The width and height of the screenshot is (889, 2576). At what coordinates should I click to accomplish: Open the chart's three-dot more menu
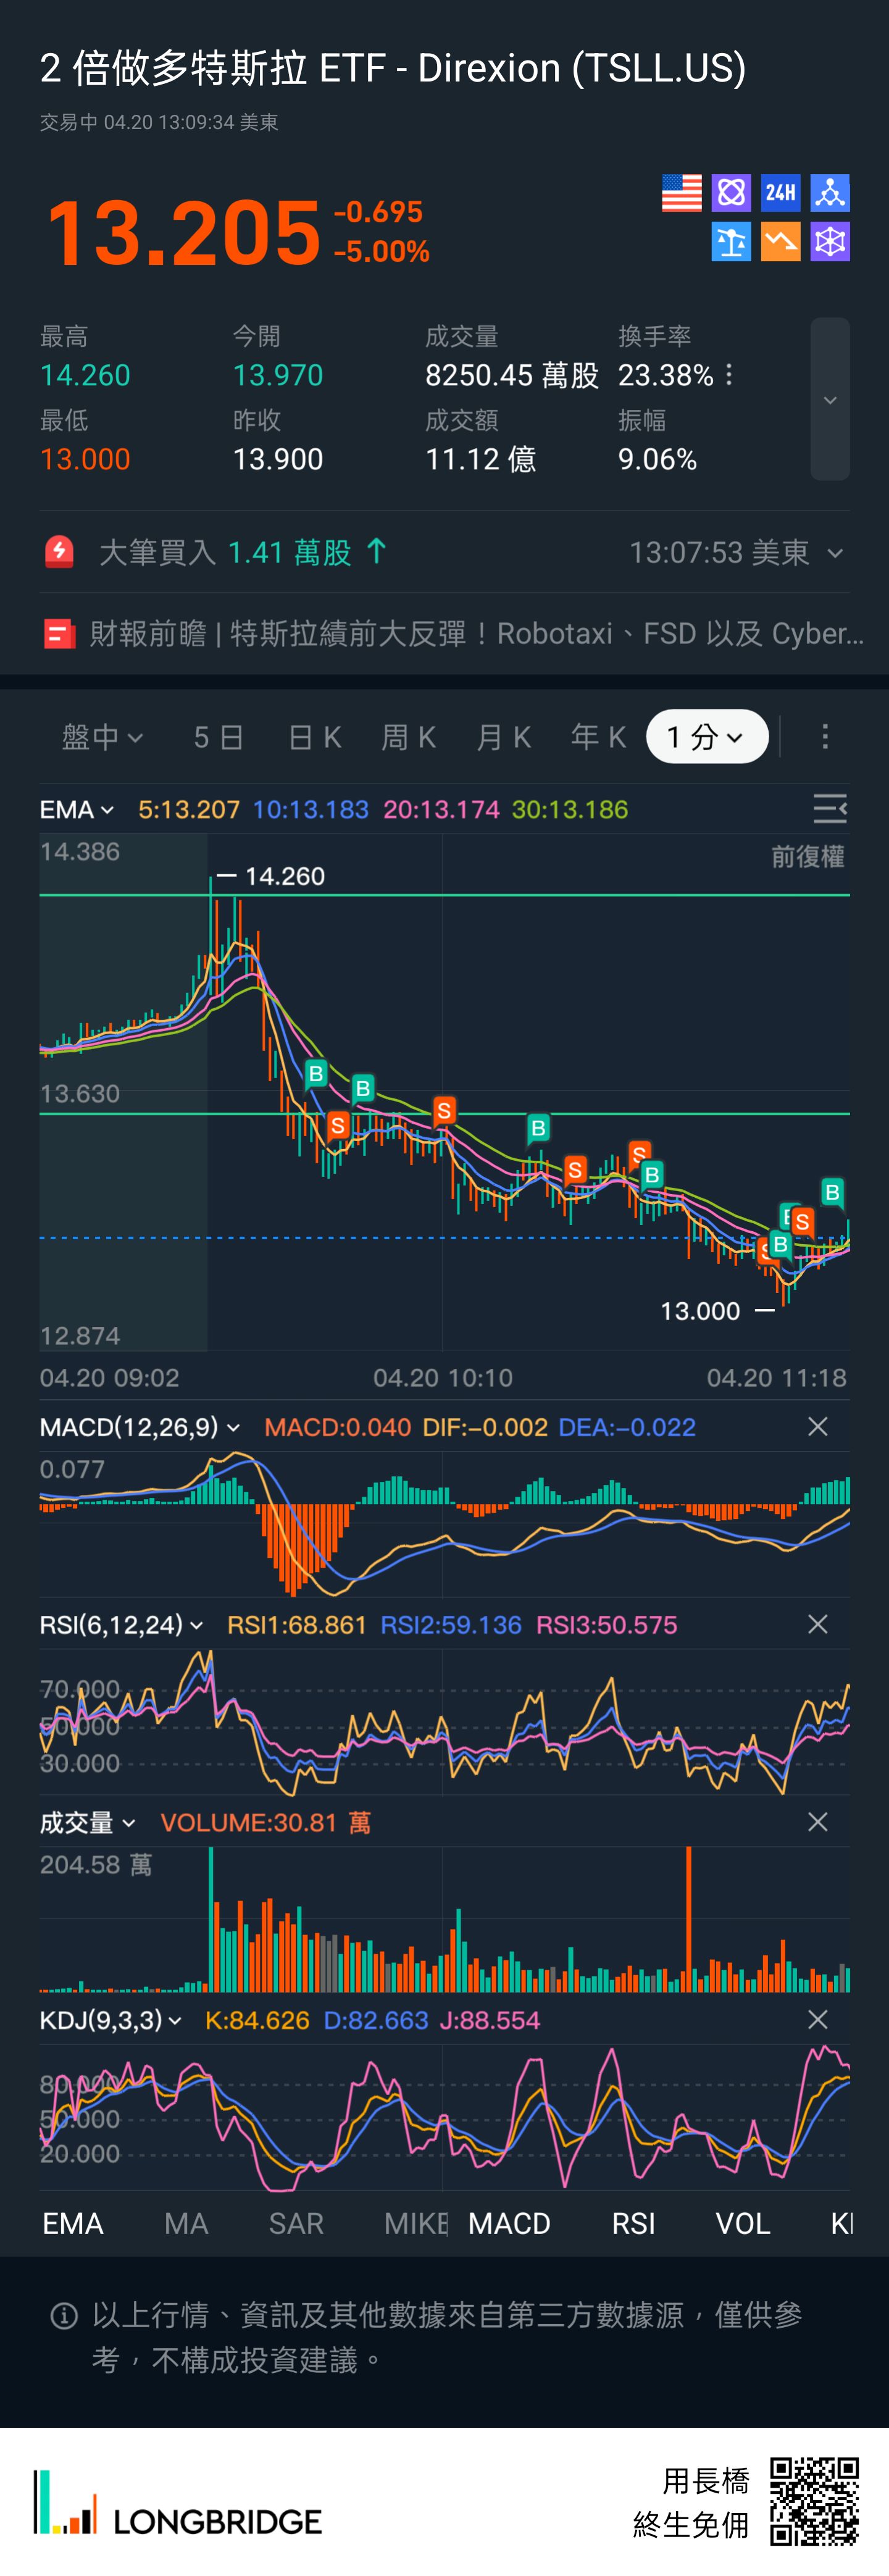coord(824,737)
